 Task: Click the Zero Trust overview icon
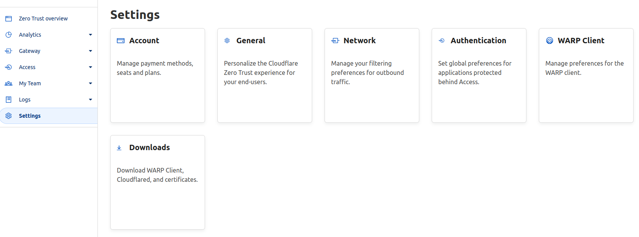point(8,18)
